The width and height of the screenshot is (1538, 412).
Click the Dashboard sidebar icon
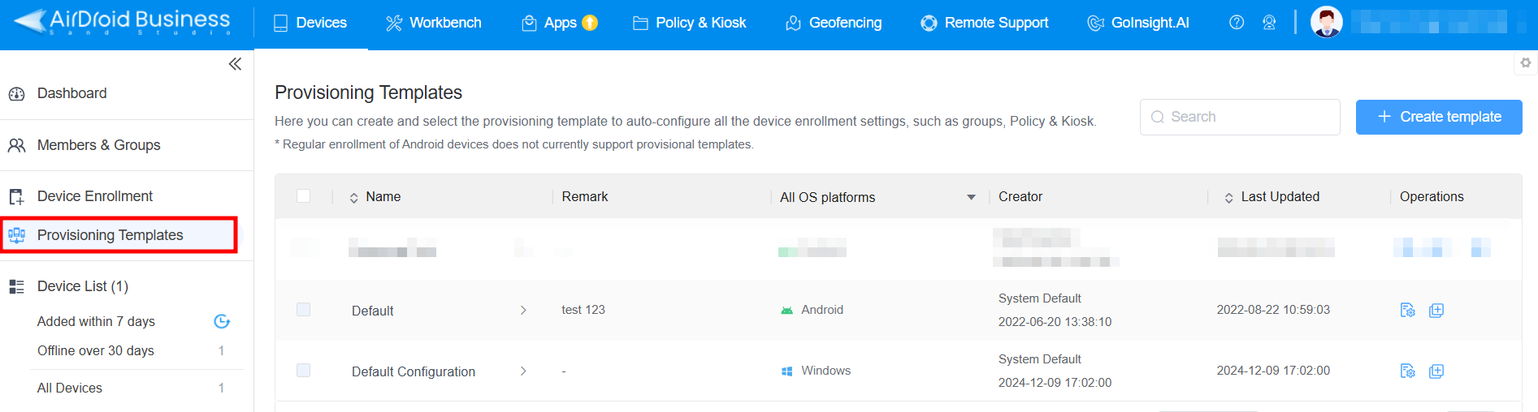click(16, 94)
